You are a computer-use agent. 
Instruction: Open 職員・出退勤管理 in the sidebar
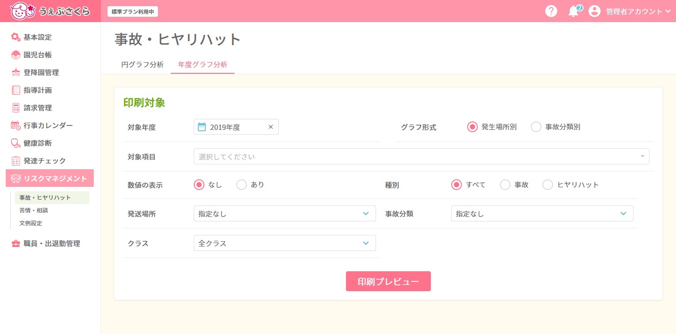point(52,243)
